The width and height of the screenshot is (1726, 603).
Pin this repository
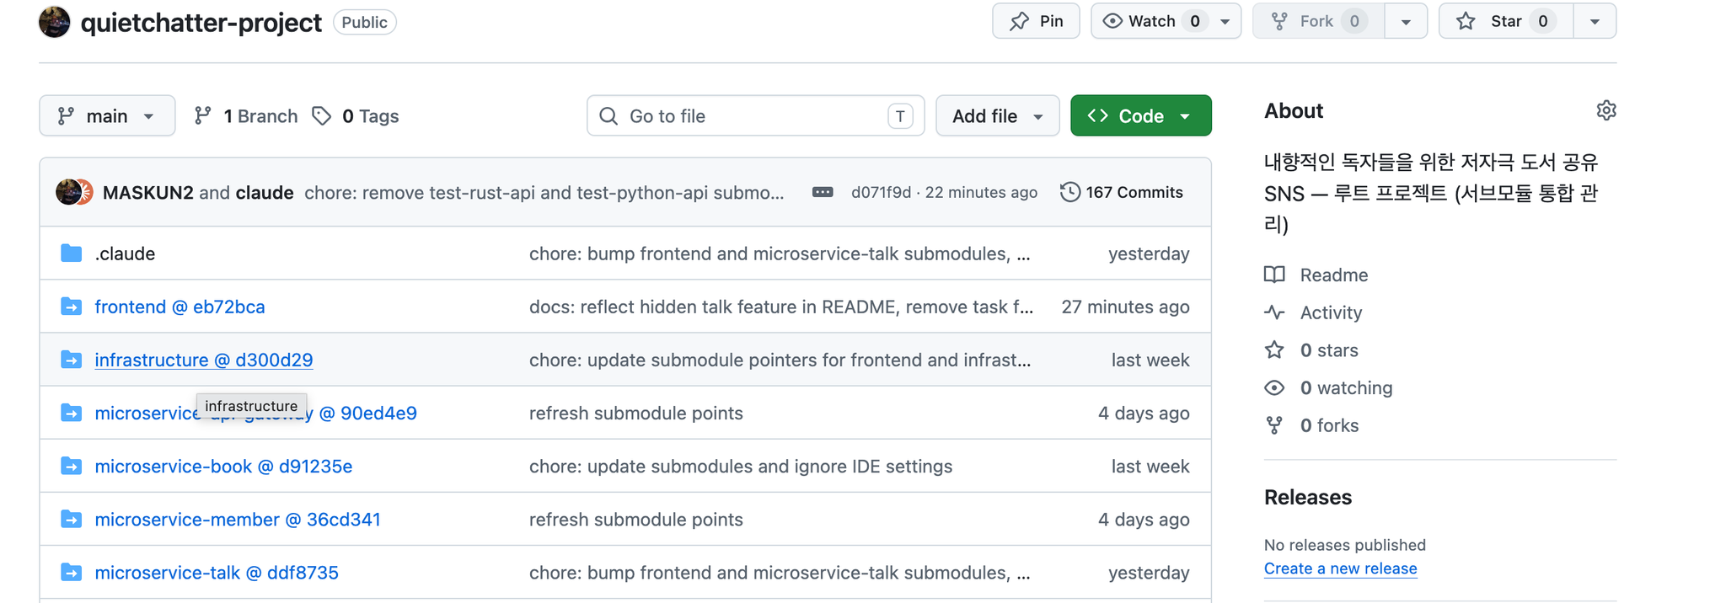pos(1036,21)
